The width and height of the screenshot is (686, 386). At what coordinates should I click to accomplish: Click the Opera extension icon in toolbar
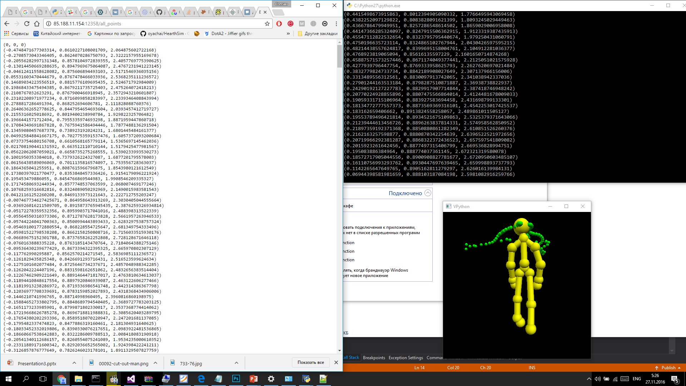(279, 24)
